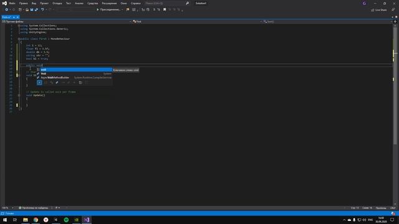Collapse the class First code block
Screen dimensions: 399x224
pyautogui.click(x=19, y=39)
